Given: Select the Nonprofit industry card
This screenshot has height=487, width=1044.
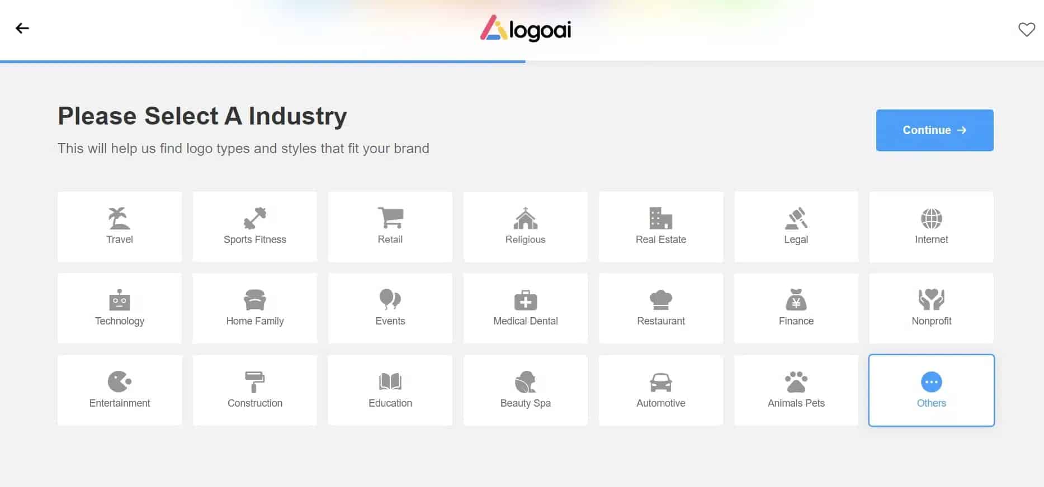Looking at the screenshot, I should (x=931, y=308).
